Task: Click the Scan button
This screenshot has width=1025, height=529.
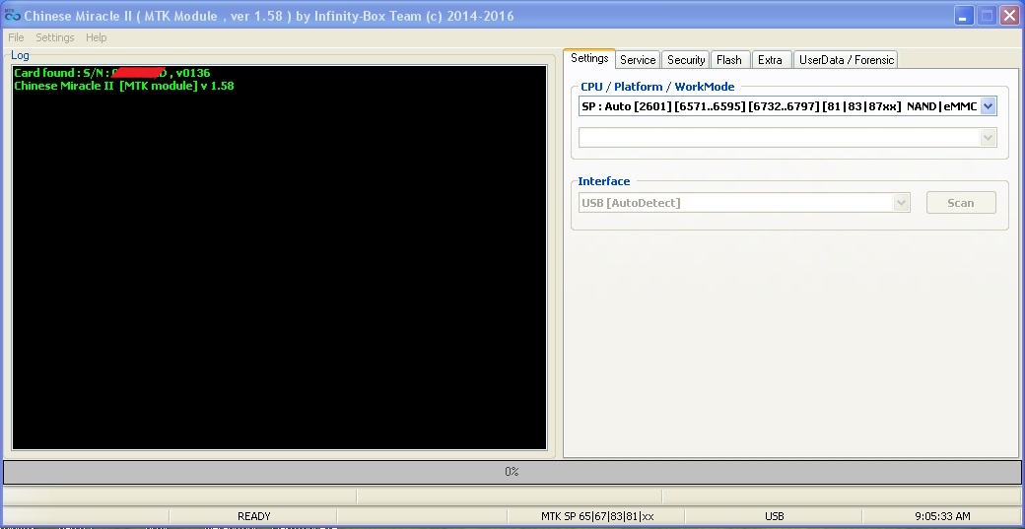Action: tap(961, 203)
